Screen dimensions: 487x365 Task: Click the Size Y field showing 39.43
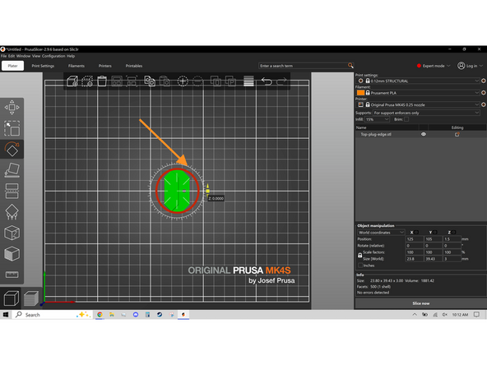coord(433,258)
